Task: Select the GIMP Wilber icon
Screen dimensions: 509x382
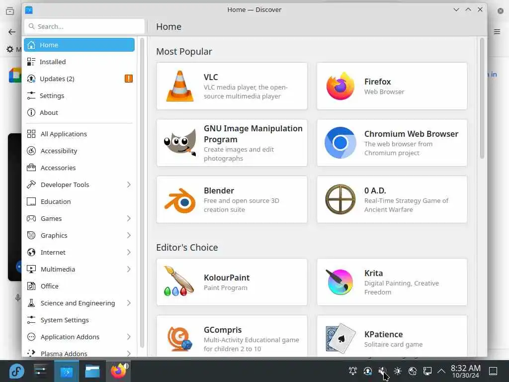Action: click(180, 143)
